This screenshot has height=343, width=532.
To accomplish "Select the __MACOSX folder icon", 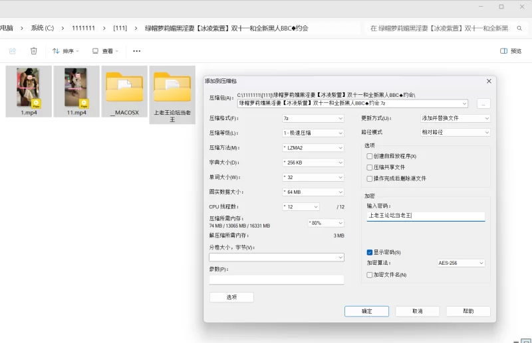I will pos(124,89).
